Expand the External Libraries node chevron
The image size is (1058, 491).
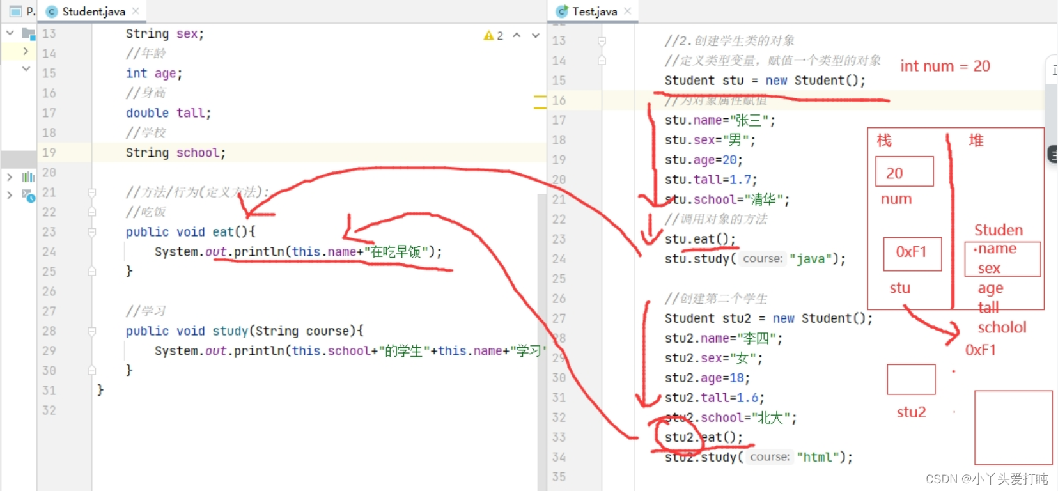[x=10, y=176]
